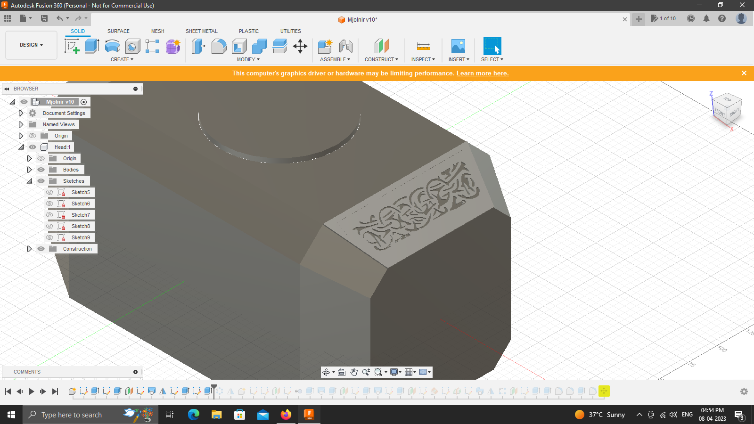
Task: Toggle visibility of Sketch7
Action: [x=49, y=214]
